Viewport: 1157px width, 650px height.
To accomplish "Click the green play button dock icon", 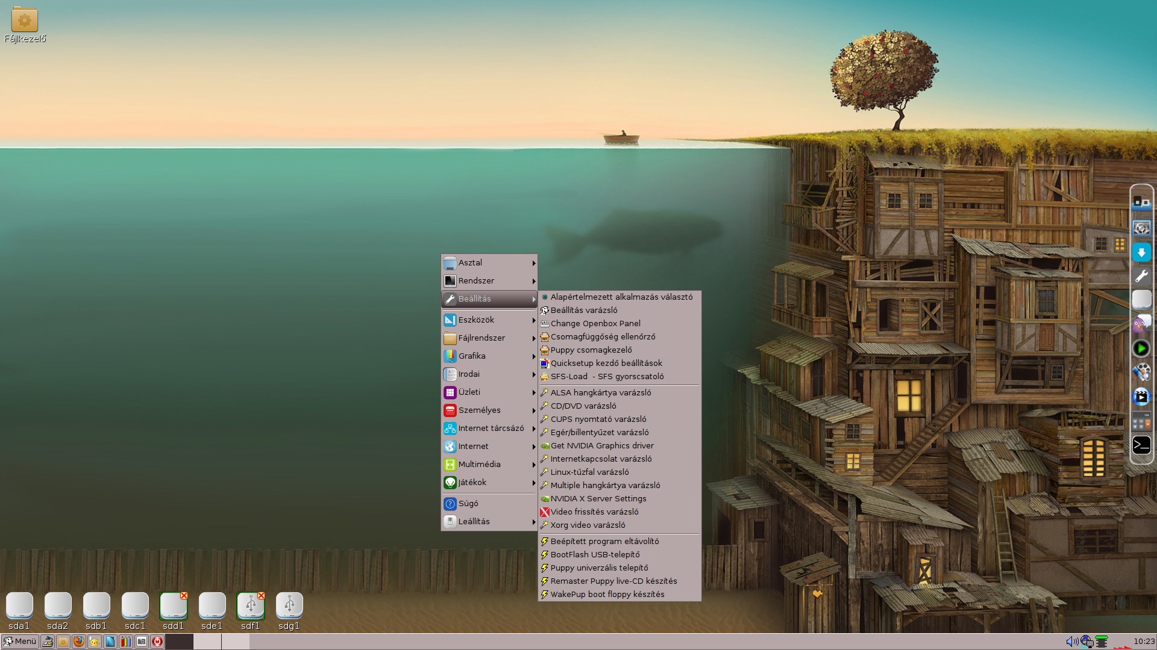I will (1141, 348).
